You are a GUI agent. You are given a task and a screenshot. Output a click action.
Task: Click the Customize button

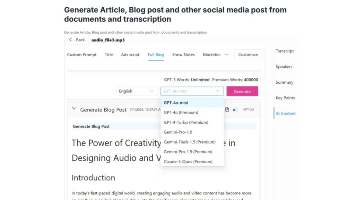(x=248, y=55)
